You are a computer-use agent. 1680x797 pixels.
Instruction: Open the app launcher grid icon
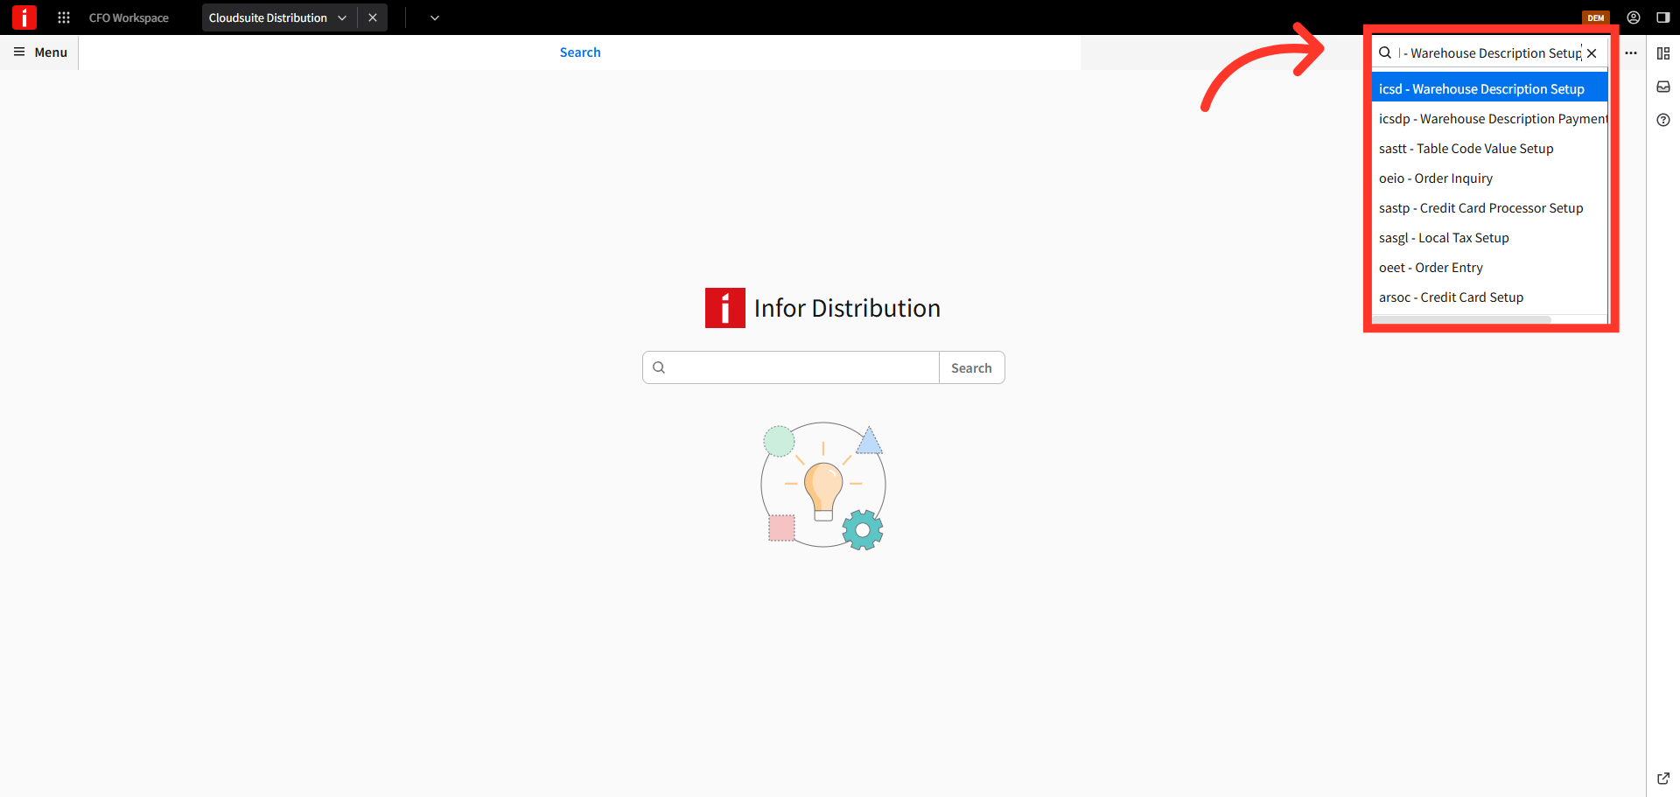point(64,17)
